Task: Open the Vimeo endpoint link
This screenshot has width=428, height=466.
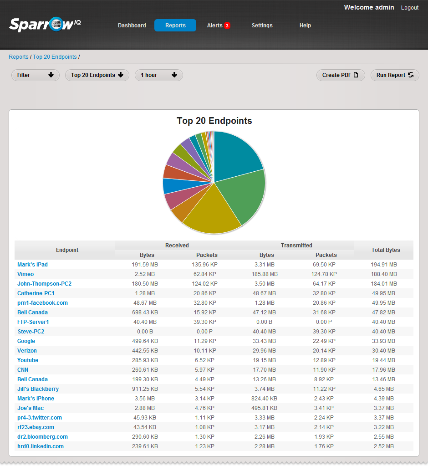Action: pos(25,274)
